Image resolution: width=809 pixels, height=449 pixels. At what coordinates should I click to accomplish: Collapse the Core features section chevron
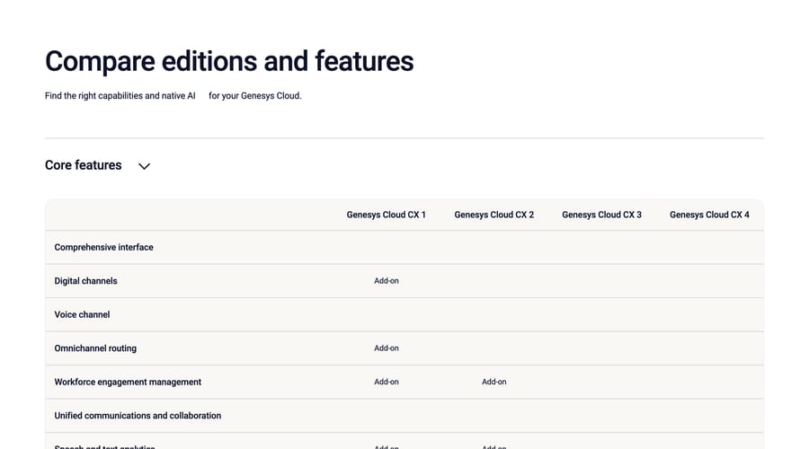(144, 166)
